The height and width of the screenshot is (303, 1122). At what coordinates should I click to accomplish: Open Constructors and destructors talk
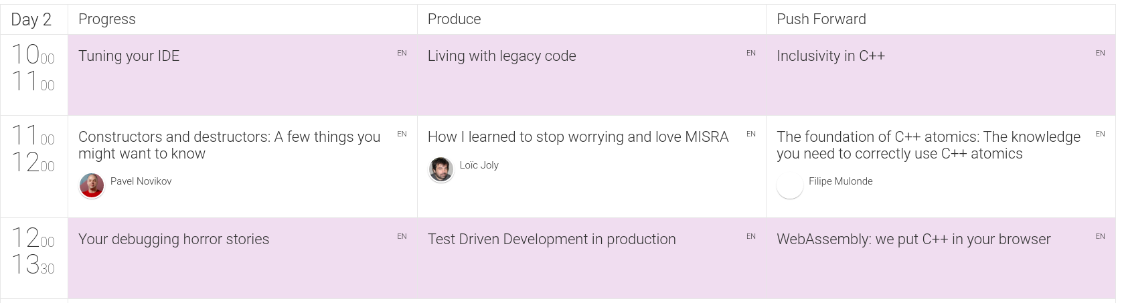pos(229,145)
